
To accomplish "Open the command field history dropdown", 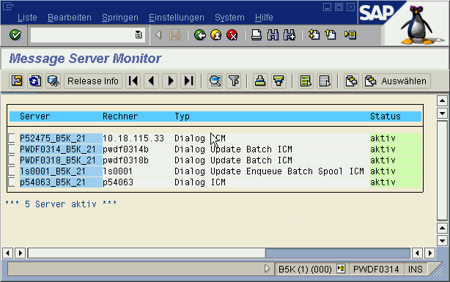I will 139,34.
